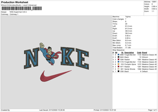Click the Default brand entry in row 8

point(145,72)
